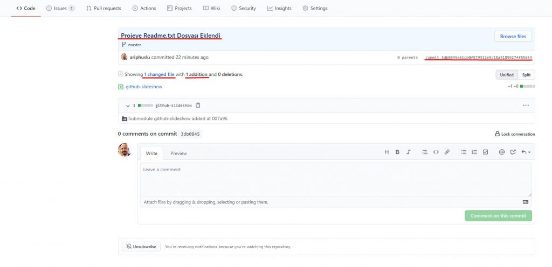This screenshot has width=552, height=267.
Task: Insert heading using the H icon
Action: tap(387, 152)
